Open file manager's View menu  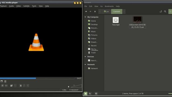coord(96,6)
